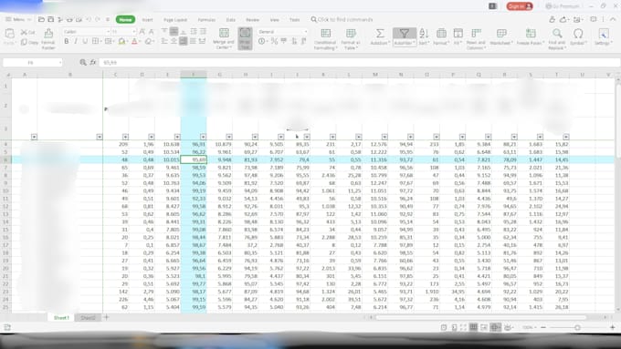
Task: Click the Copy button
Action: [29, 42]
